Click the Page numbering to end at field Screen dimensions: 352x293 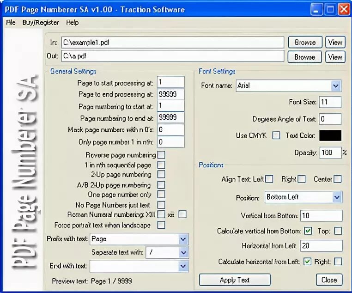click(170, 117)
